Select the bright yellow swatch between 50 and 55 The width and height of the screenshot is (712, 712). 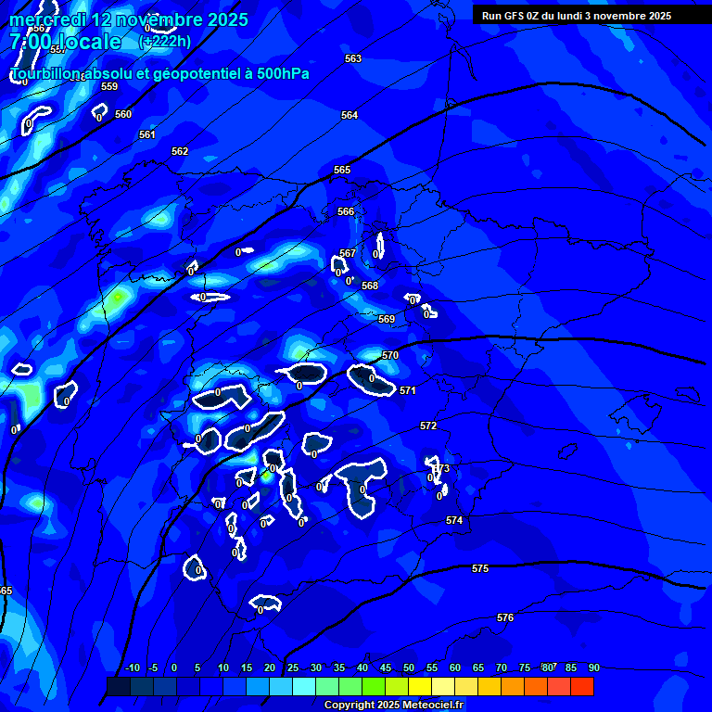point(420,686)
